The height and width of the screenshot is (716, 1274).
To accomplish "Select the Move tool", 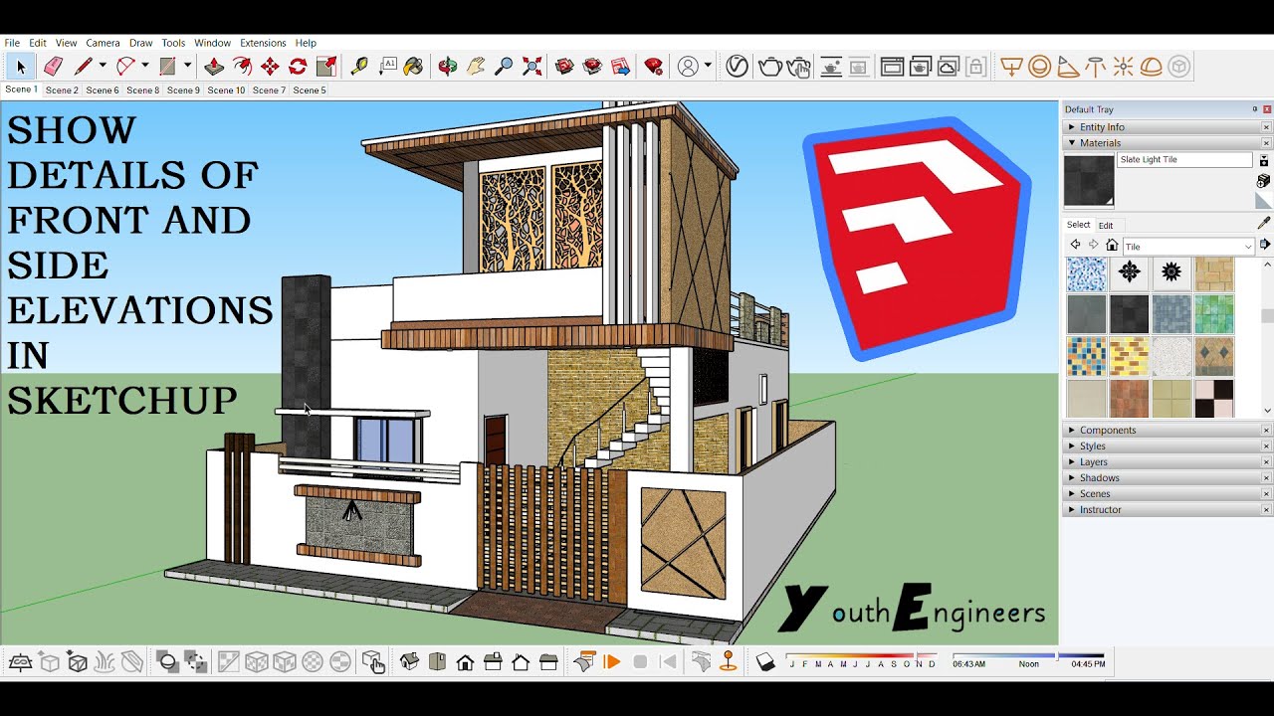I will point(270,67).
